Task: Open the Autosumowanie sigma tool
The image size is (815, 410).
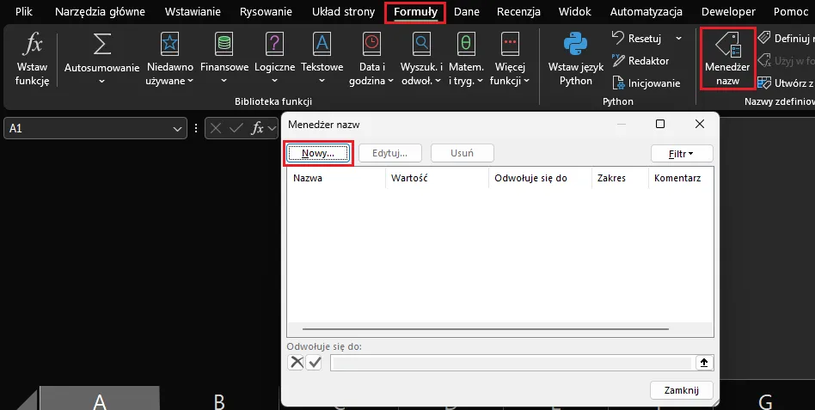Action: click(x=101, y=46)
